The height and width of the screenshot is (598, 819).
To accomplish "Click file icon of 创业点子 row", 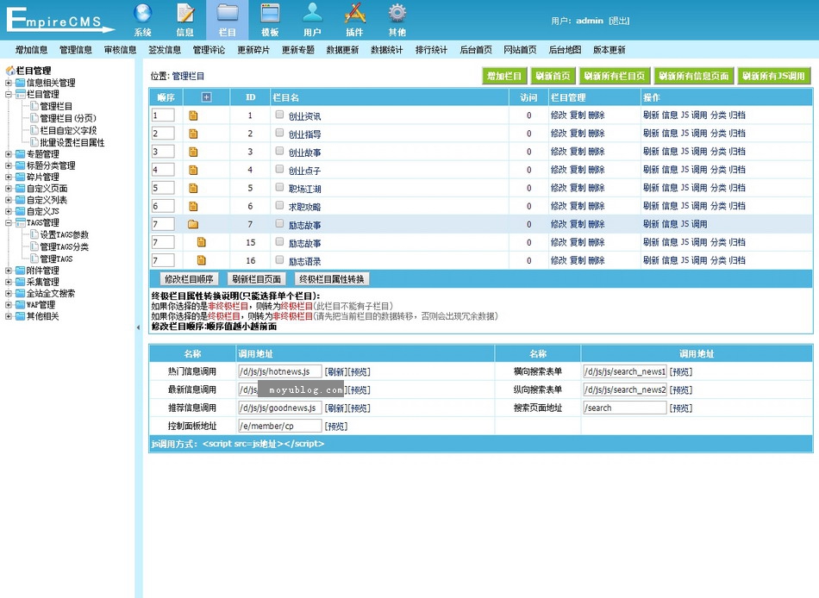I will coord(193,170).
